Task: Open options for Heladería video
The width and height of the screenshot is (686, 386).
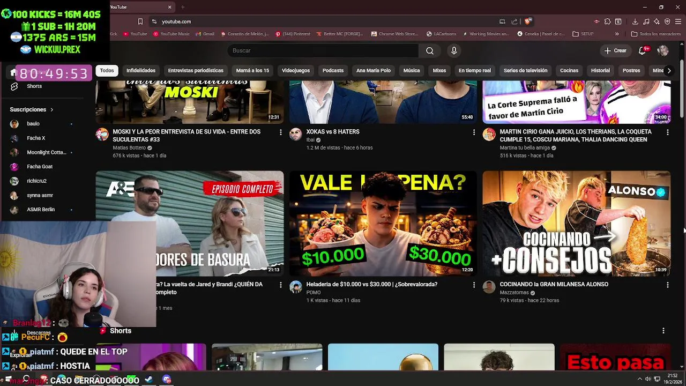Action: pyautogui.click(x=474, y=285)
